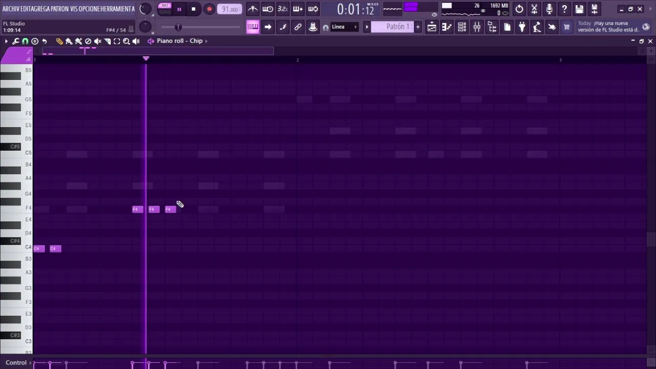Pick the Zoom magnifier tool
Screen dimensions: 656x369
point(126,41)
